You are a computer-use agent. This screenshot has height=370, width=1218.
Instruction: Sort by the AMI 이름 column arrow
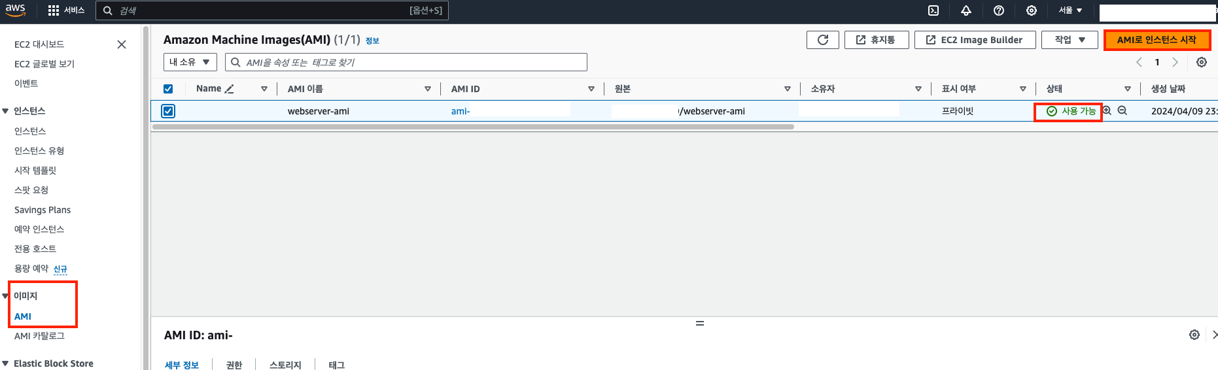[428, 89]
